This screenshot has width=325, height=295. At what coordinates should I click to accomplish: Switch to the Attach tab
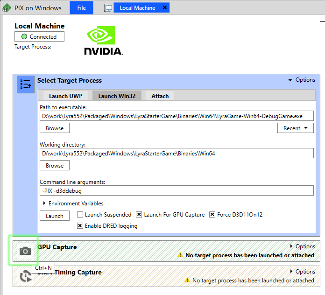point(160,96)
